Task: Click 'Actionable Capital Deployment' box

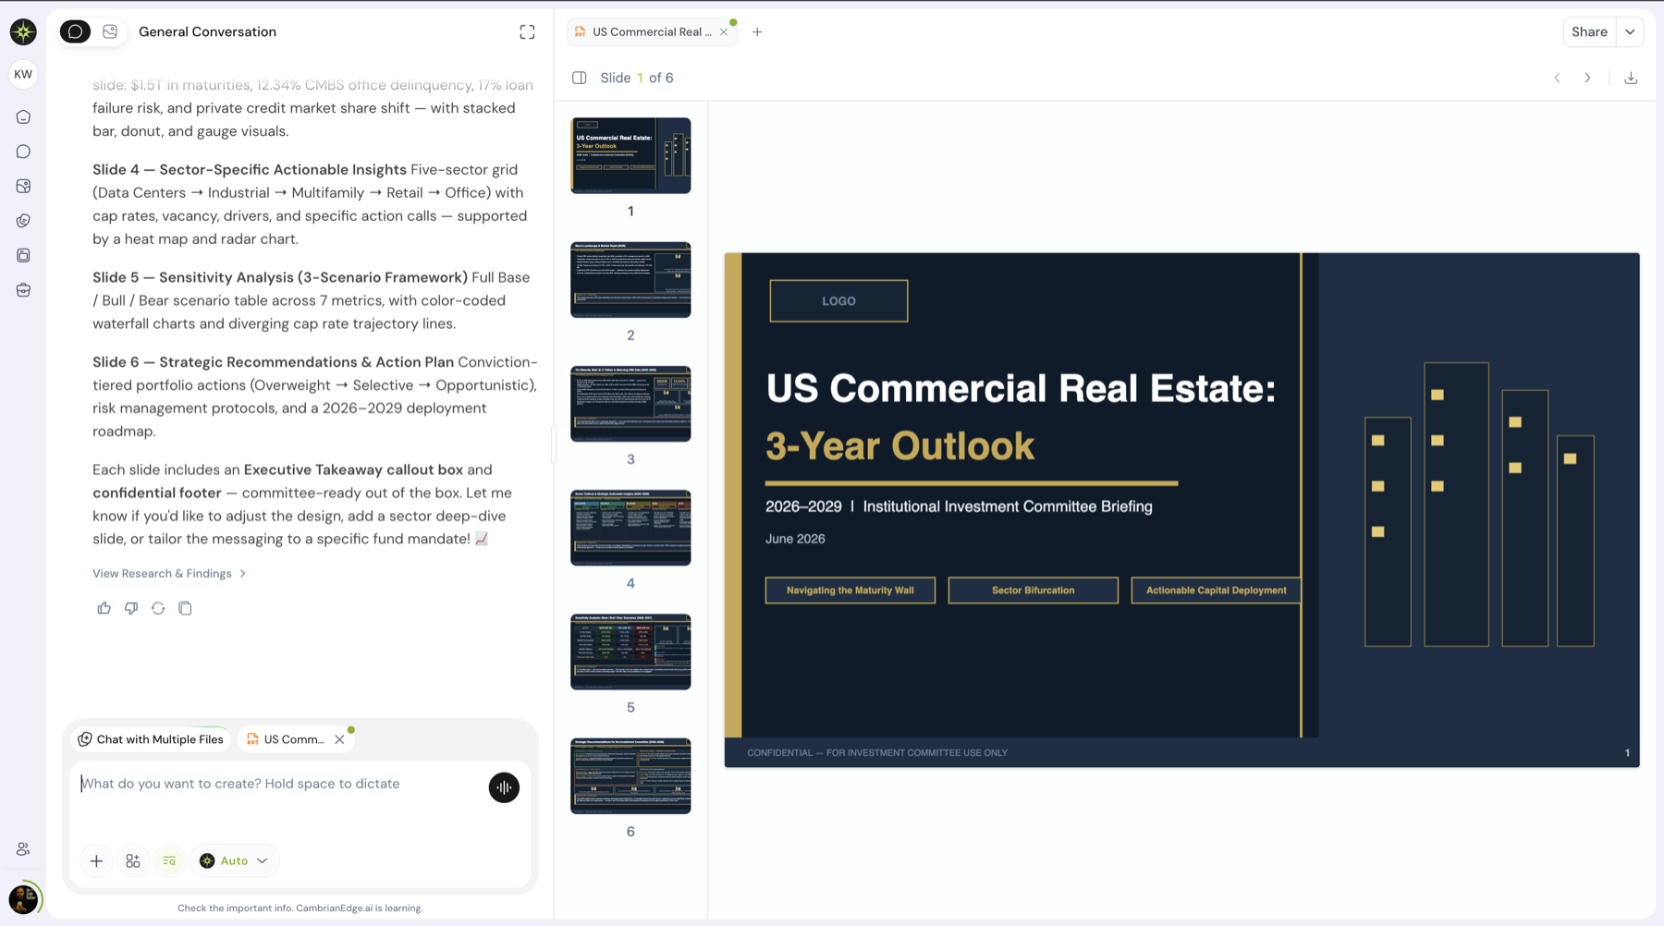Action: (x=1217, y=591)
